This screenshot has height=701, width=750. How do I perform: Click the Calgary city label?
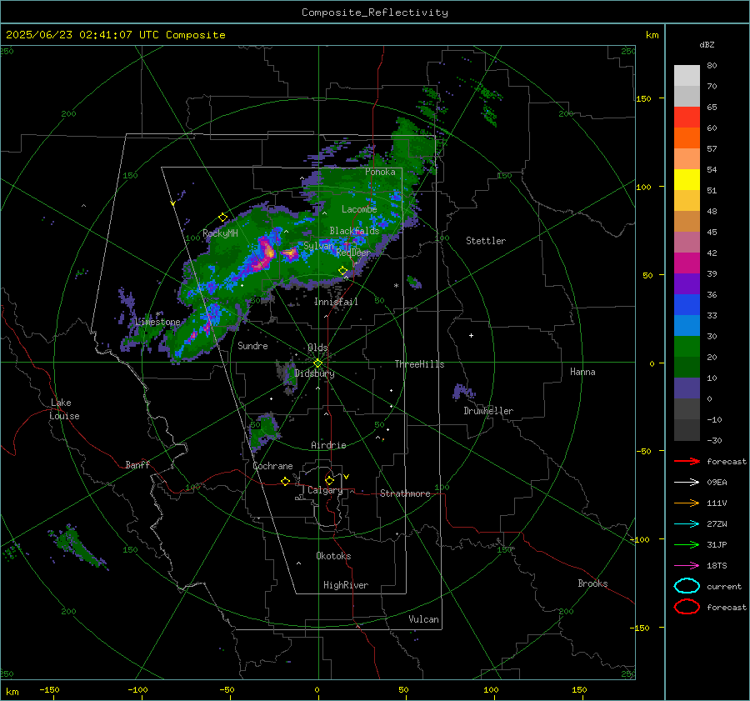[325, 490]
